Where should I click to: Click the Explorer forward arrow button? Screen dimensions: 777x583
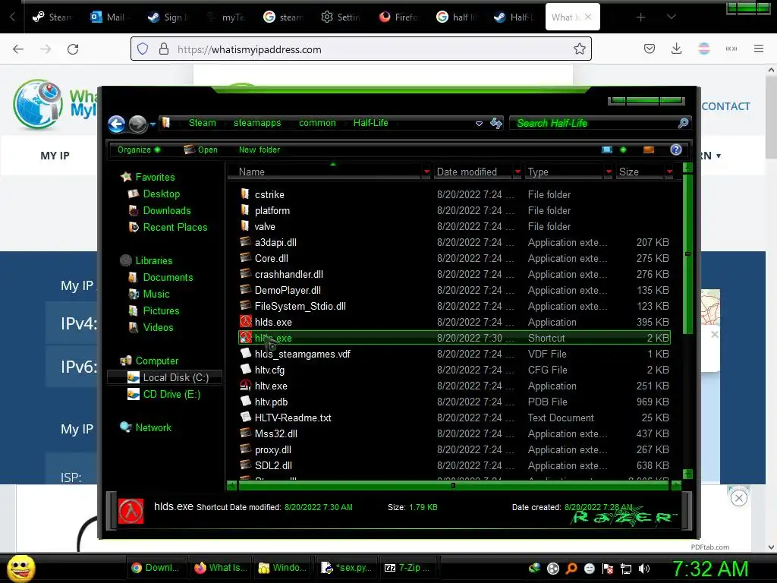138,124
